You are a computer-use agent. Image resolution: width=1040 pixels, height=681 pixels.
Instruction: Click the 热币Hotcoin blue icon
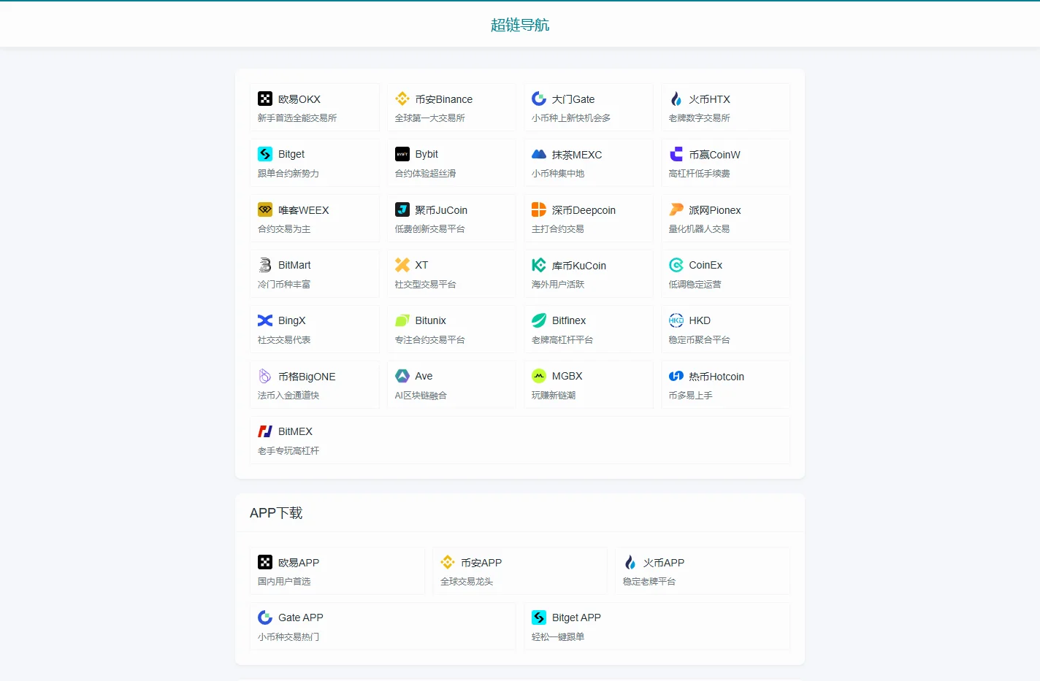676,376
